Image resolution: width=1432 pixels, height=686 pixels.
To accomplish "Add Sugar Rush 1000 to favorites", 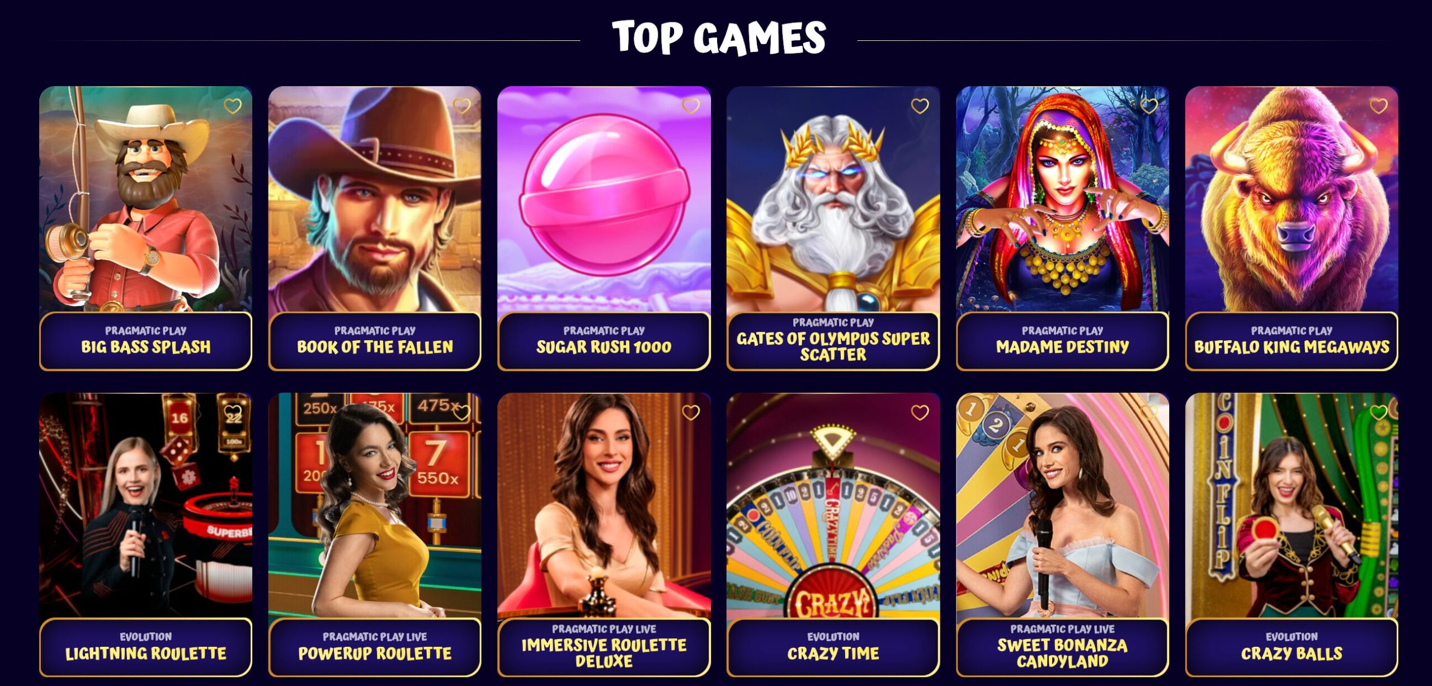I will click(691, 106).
